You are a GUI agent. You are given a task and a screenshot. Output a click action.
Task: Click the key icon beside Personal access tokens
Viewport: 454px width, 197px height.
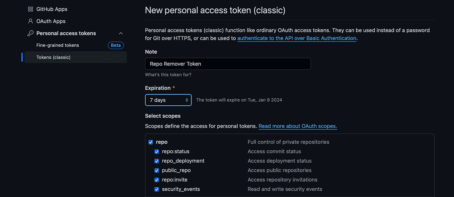point(30,33)
